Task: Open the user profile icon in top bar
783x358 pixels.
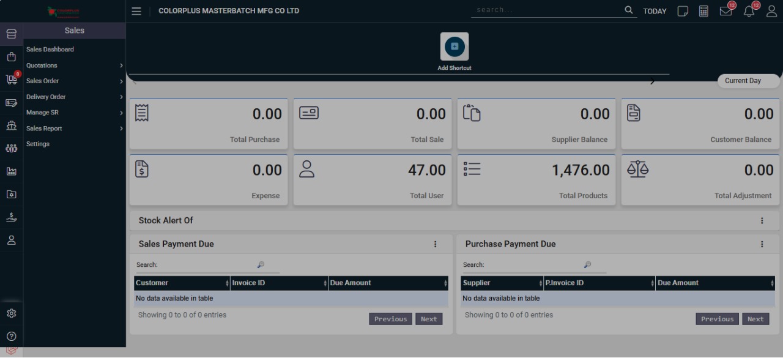Action: click(771, 11)
